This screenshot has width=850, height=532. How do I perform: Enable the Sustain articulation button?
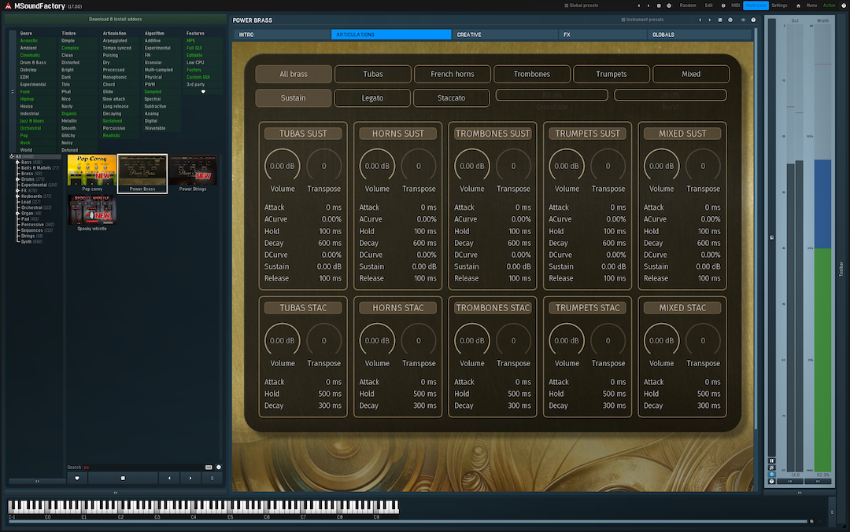click(x=293, y=98)
